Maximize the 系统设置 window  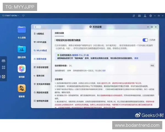(152, 27)
